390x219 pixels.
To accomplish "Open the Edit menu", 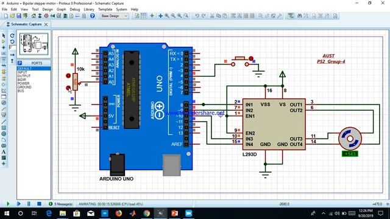I will pos(14,9).
